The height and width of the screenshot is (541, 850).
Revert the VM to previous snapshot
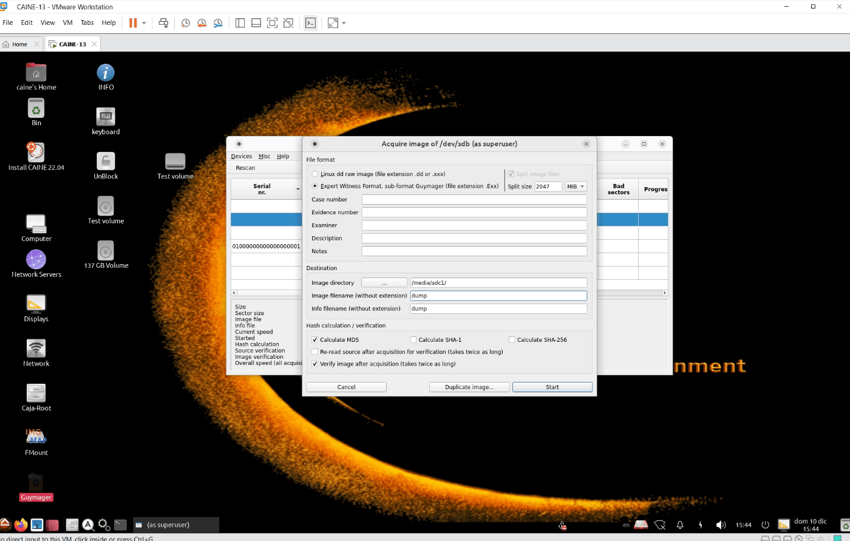coord(202,23)
